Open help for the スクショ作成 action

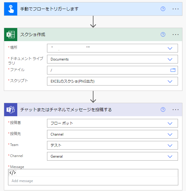click(x=163, y=35)
